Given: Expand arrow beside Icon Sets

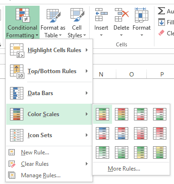Looking at the screenshot, I should coord(87,135).
